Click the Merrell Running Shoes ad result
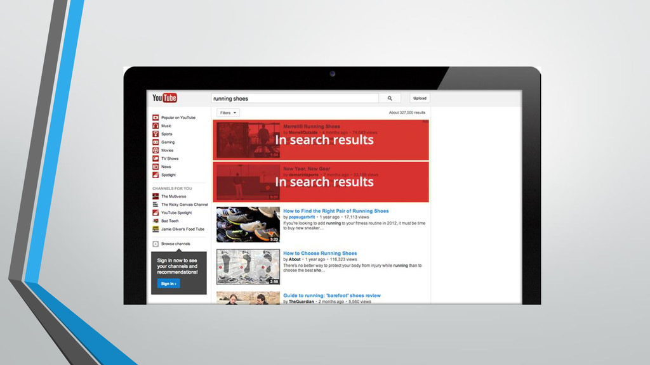 pyautogui.click(x=321, y=139)
